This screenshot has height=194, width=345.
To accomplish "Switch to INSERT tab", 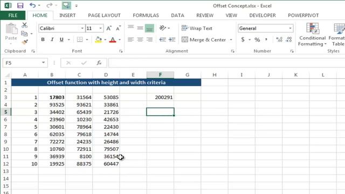I will pyautogui.click(x=67, y=16).
